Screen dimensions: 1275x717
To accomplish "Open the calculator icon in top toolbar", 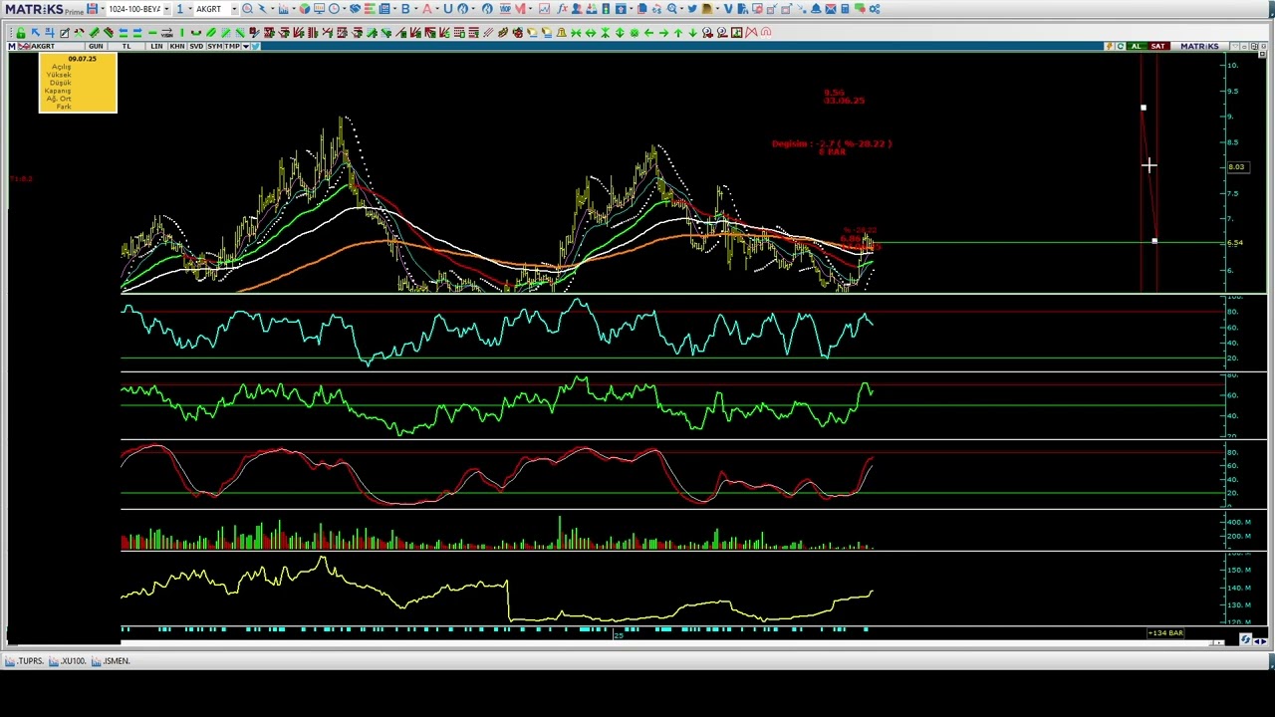I will click(x=845, y=9).
